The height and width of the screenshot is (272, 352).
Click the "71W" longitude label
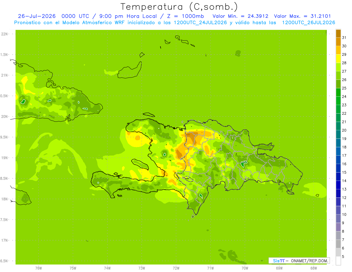[x=210, y=268]
